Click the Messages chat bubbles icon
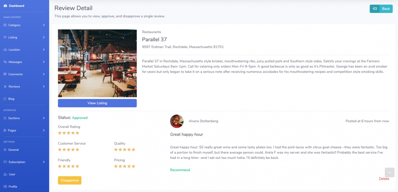 (5, 62)
